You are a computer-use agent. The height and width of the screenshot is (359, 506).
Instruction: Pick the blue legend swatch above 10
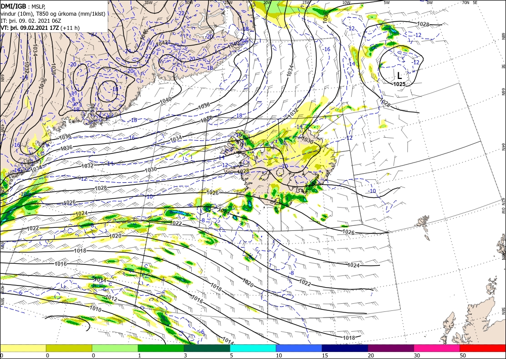coord(299,348)
